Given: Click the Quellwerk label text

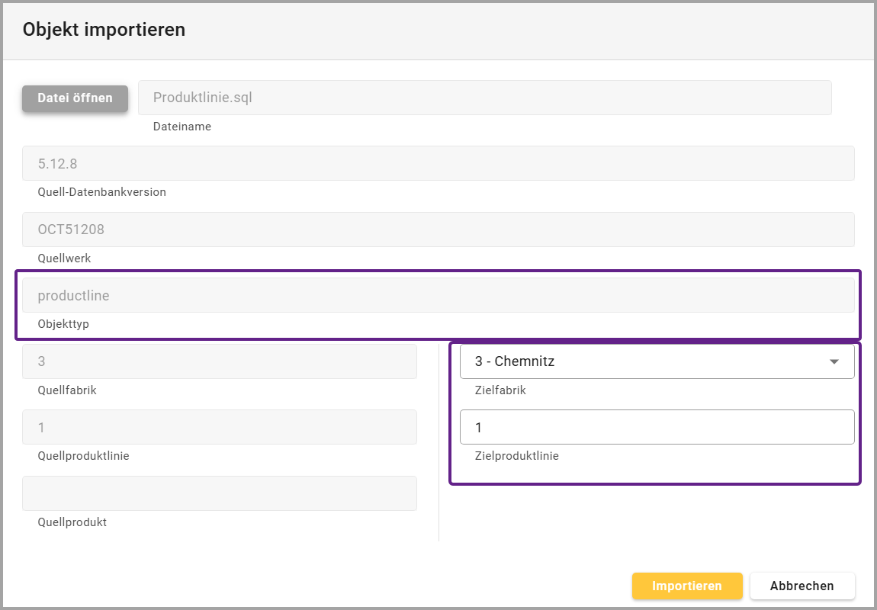Looking at the screenshot, I should [64, 258].
